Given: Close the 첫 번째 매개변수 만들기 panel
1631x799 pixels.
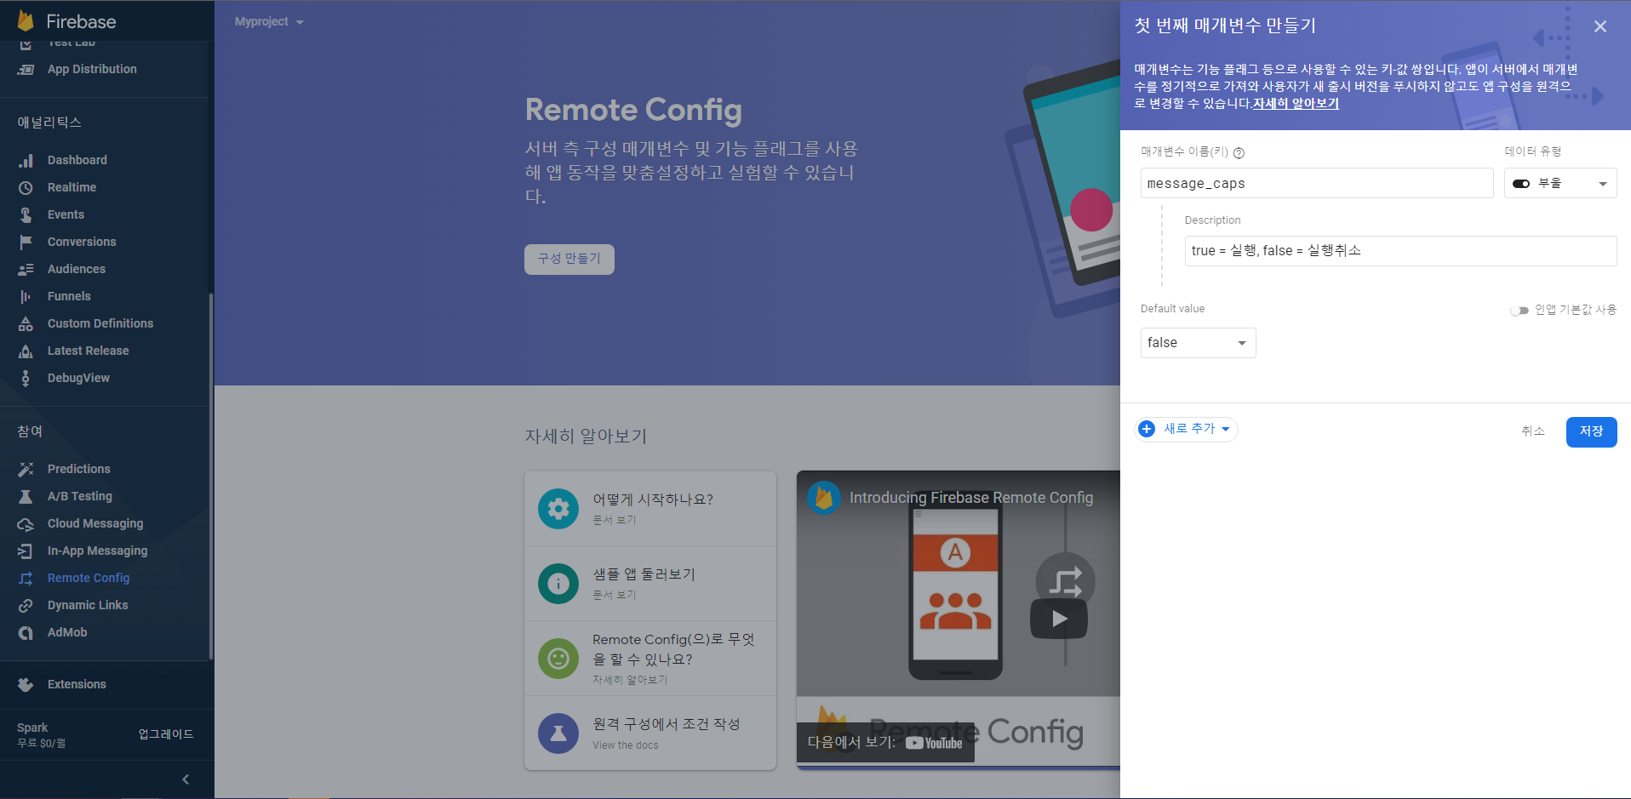Looking at the screenshot, I should (1600, 26).
